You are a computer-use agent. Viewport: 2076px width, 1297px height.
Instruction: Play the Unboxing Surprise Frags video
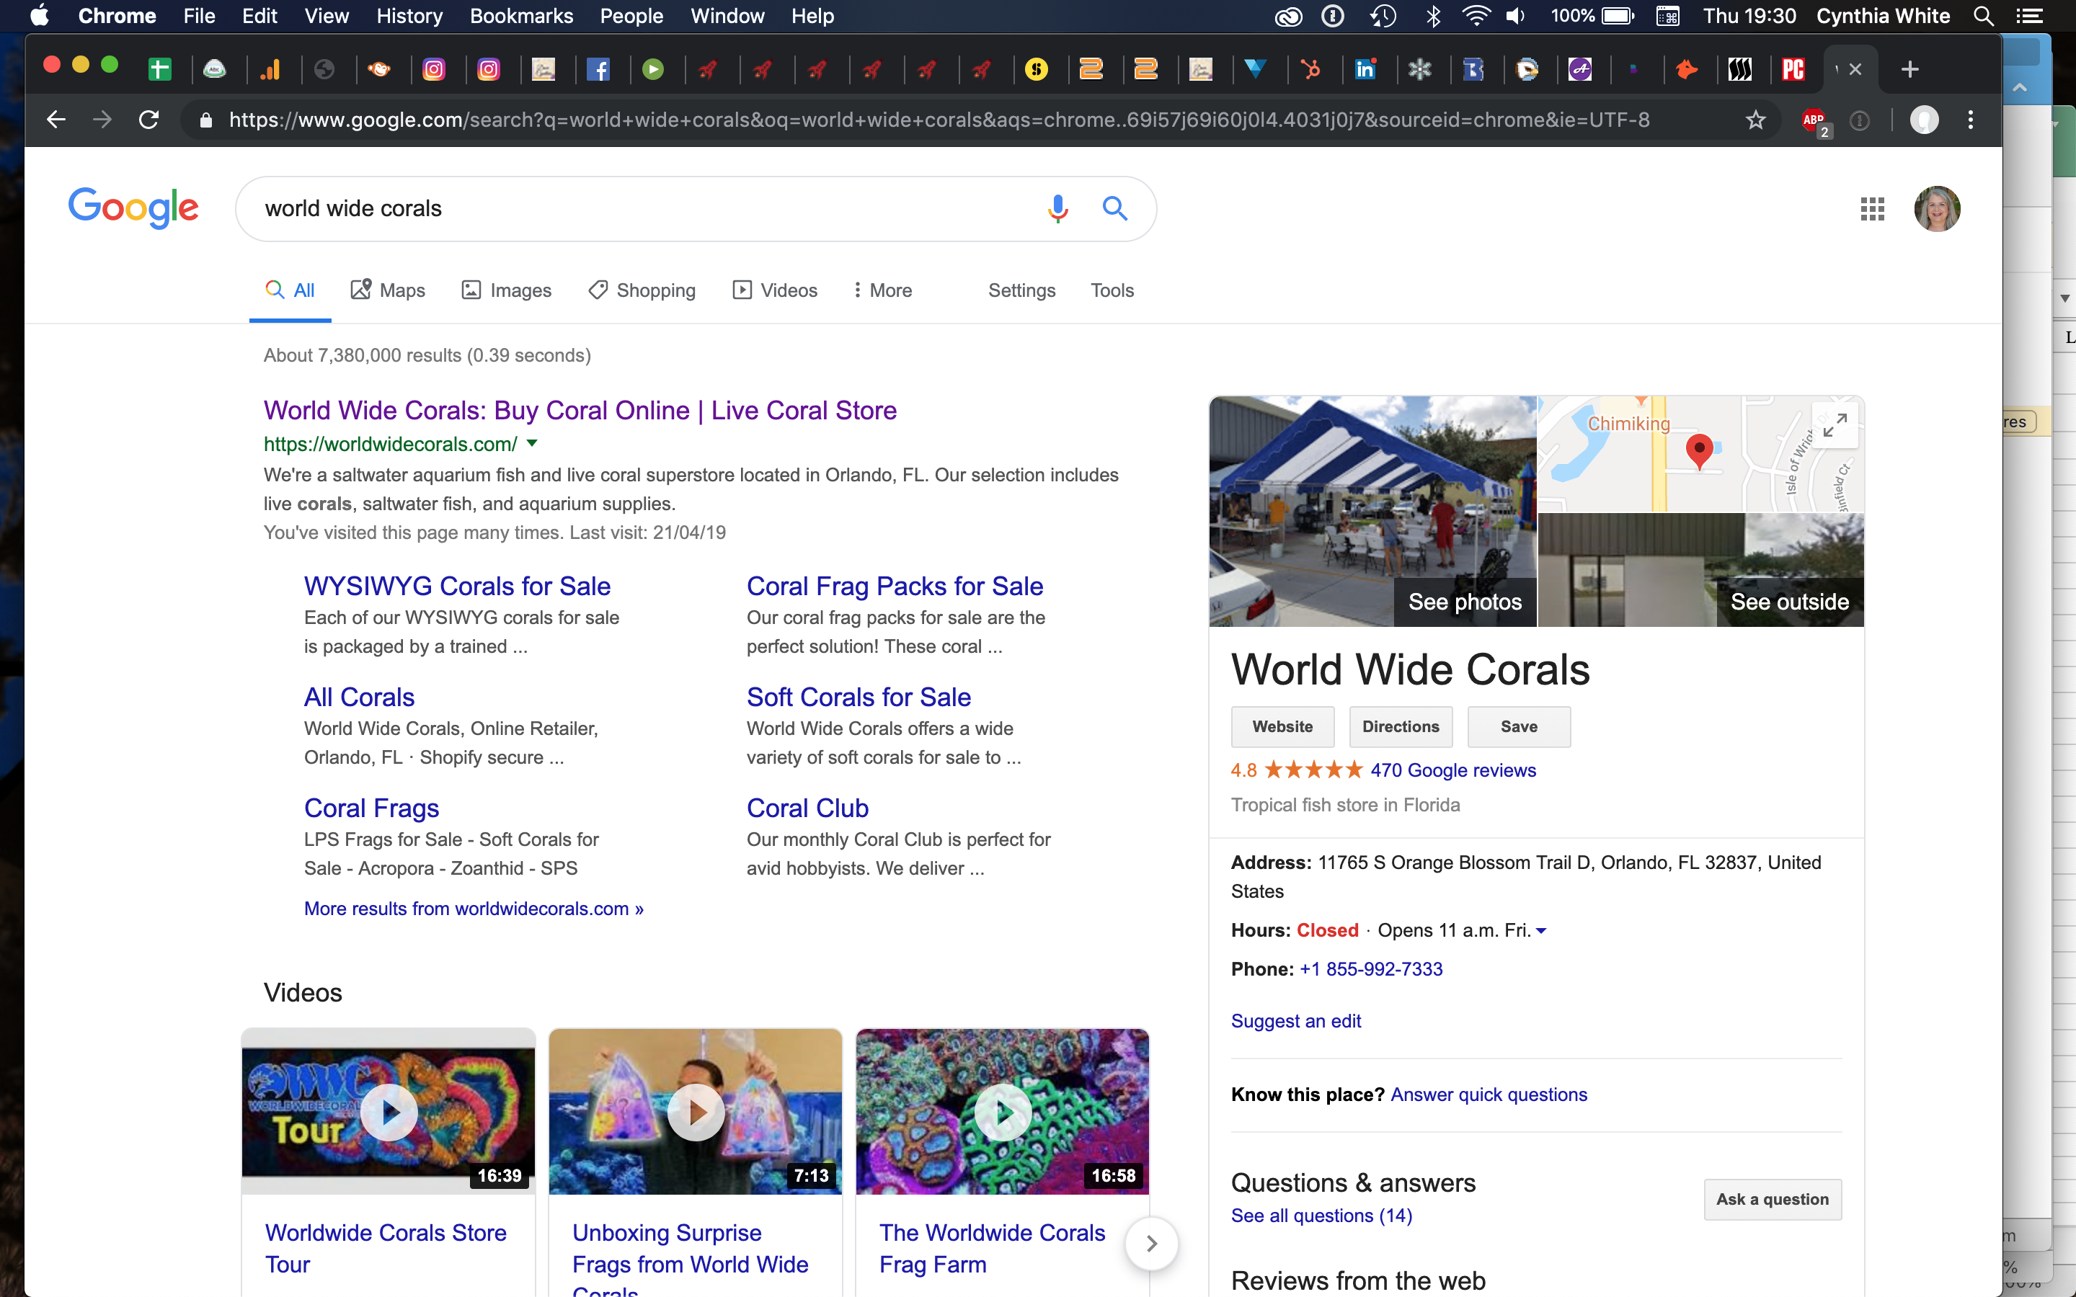[696, 1112]
